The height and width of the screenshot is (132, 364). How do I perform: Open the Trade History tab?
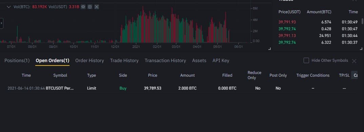coord(124,60)
